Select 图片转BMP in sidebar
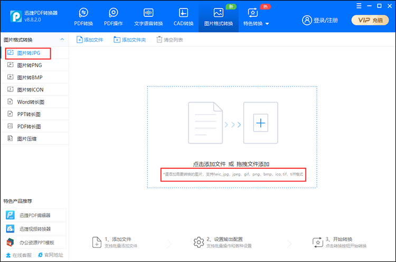 click(x=35, y=77)
